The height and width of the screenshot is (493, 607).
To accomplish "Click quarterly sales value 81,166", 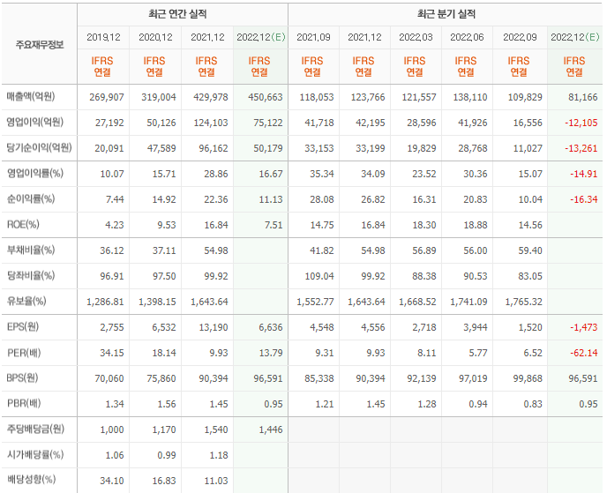I will (x=583, y=97).
